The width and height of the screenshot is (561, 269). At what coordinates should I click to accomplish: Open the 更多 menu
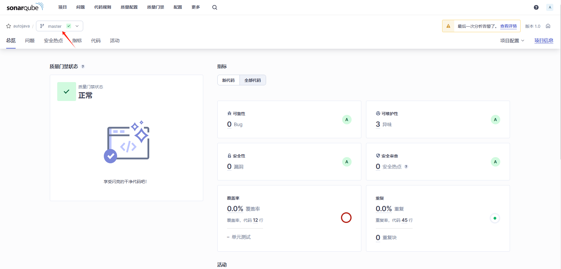[196, 7]
